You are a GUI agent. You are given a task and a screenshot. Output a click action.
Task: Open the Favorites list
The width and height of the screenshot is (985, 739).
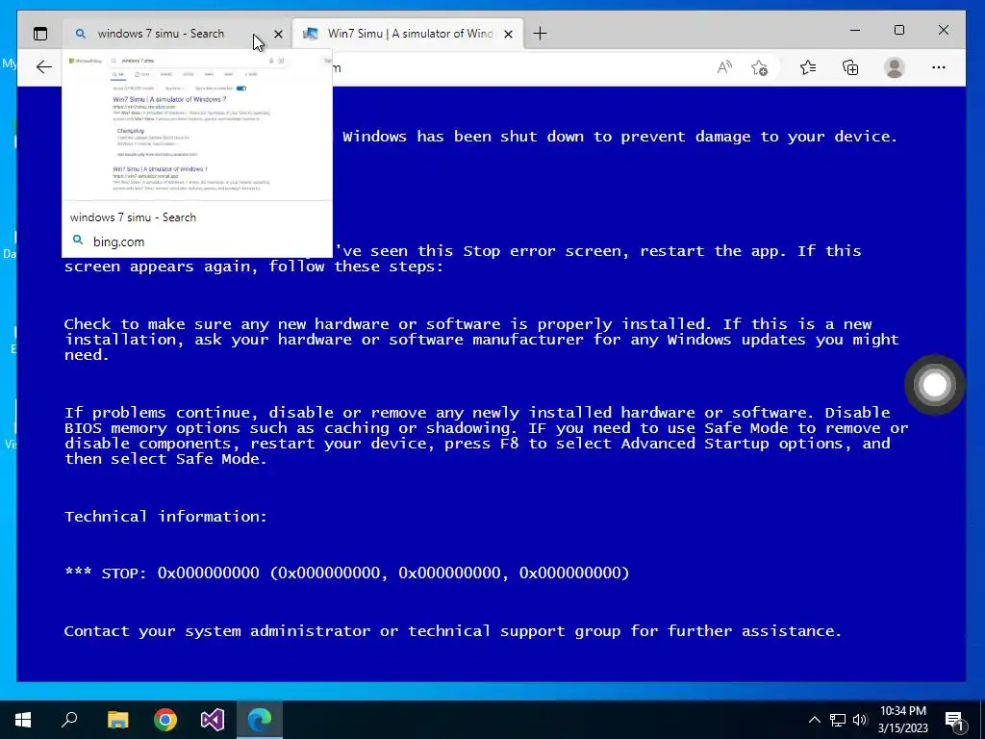[808, 67]
